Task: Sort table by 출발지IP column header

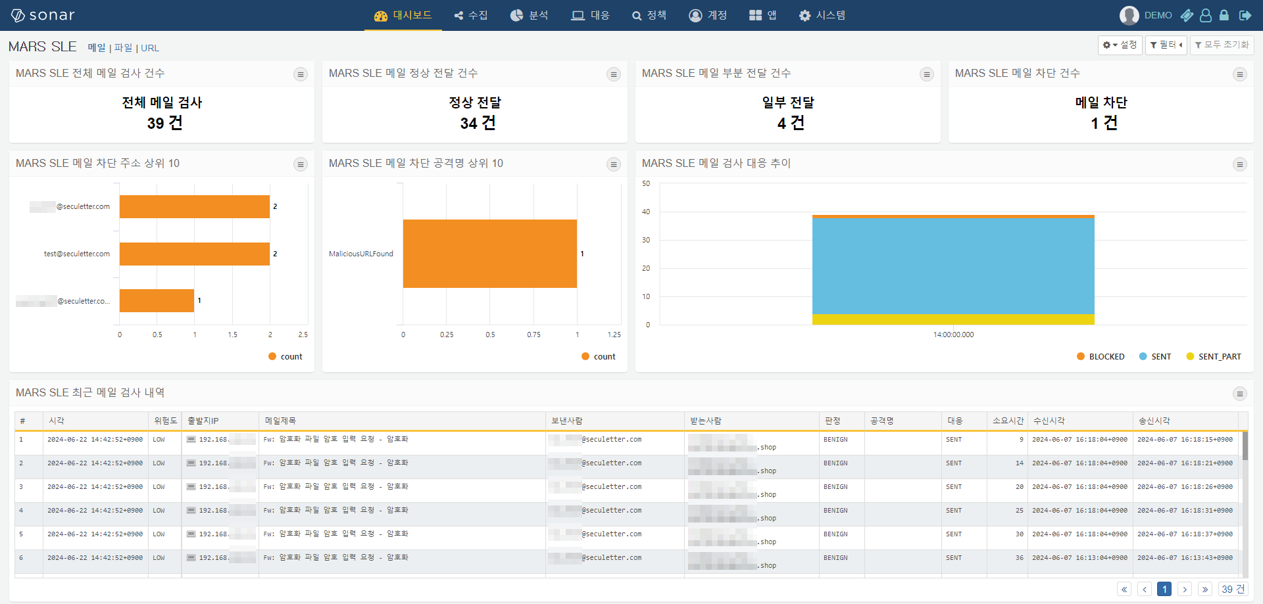Action: click(220, 421)
